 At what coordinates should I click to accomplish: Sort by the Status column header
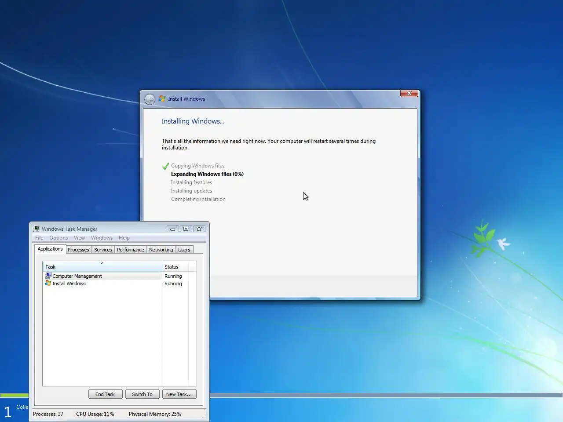tap(175, 267)
